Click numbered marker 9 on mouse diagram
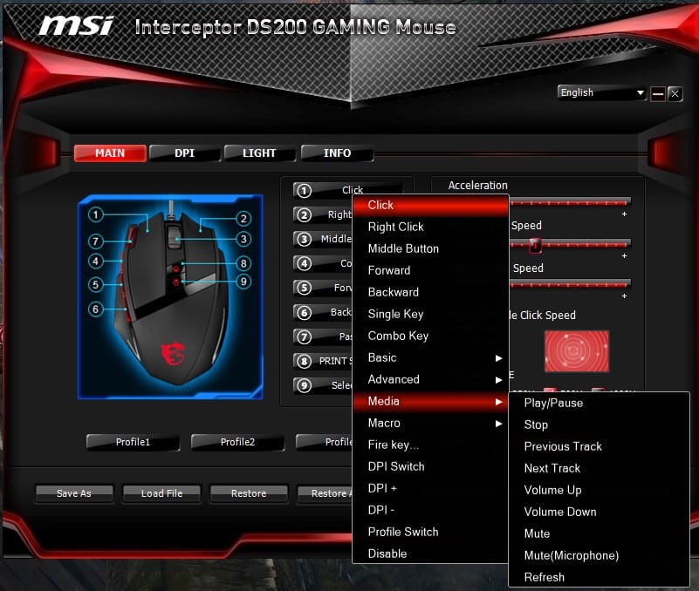This screenshot has height=591, width=699. [x=243, y=282]
